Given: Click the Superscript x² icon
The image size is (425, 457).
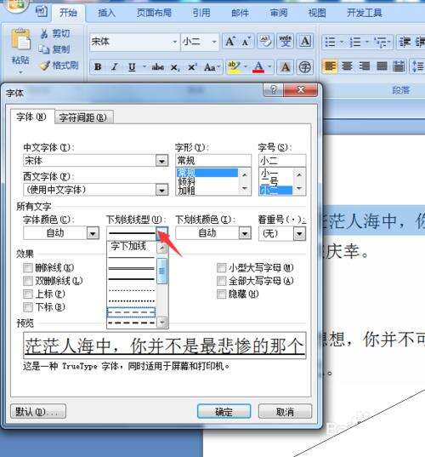Looking at the screenshot, I should (x=192, y=67).
